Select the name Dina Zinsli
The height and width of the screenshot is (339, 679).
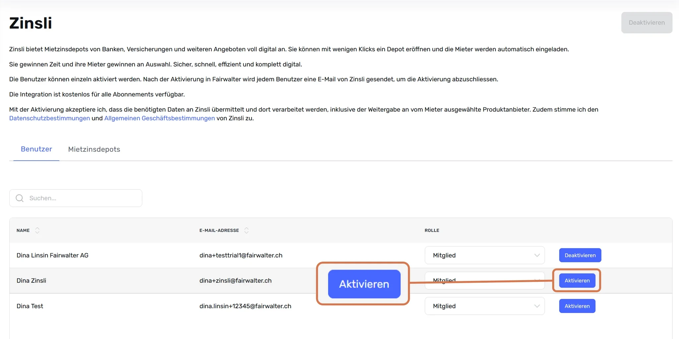31,280
